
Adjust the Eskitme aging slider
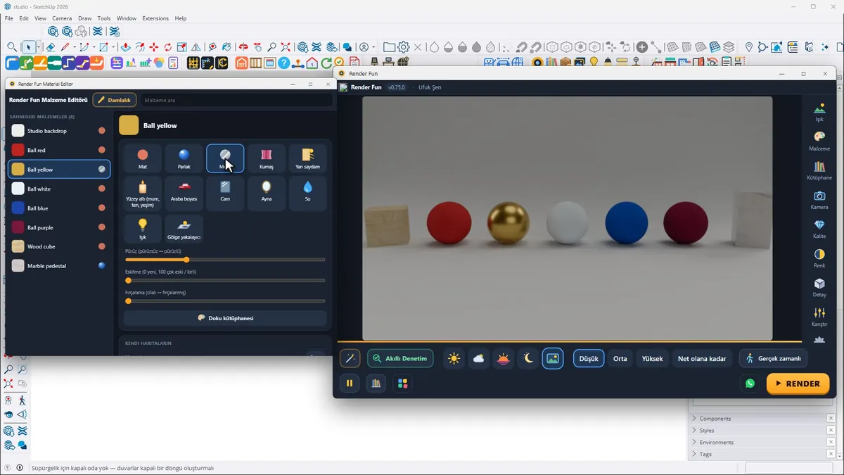click(225, 281)
